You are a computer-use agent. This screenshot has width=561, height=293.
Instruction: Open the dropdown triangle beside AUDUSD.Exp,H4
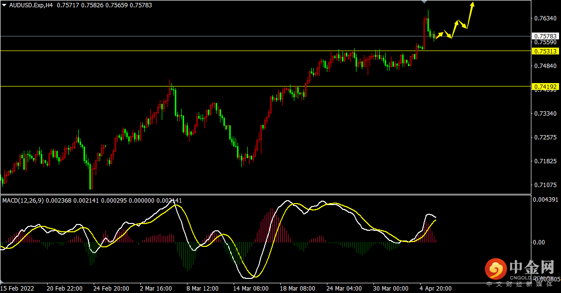coord(4,5)
